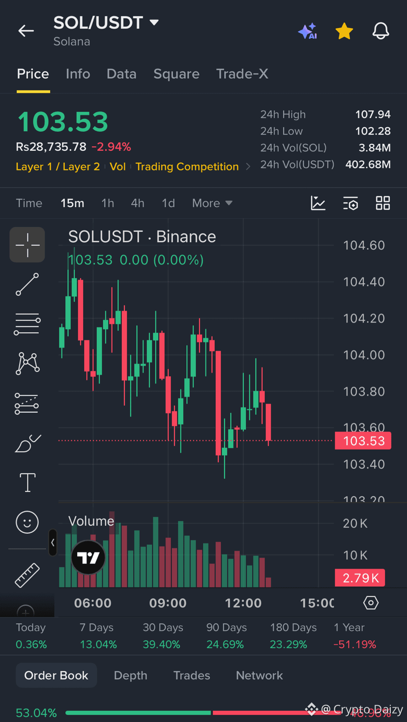The height and width of the screenshot is (722, 407).
Task: Select the 1d interval
Action: point(168,203)
